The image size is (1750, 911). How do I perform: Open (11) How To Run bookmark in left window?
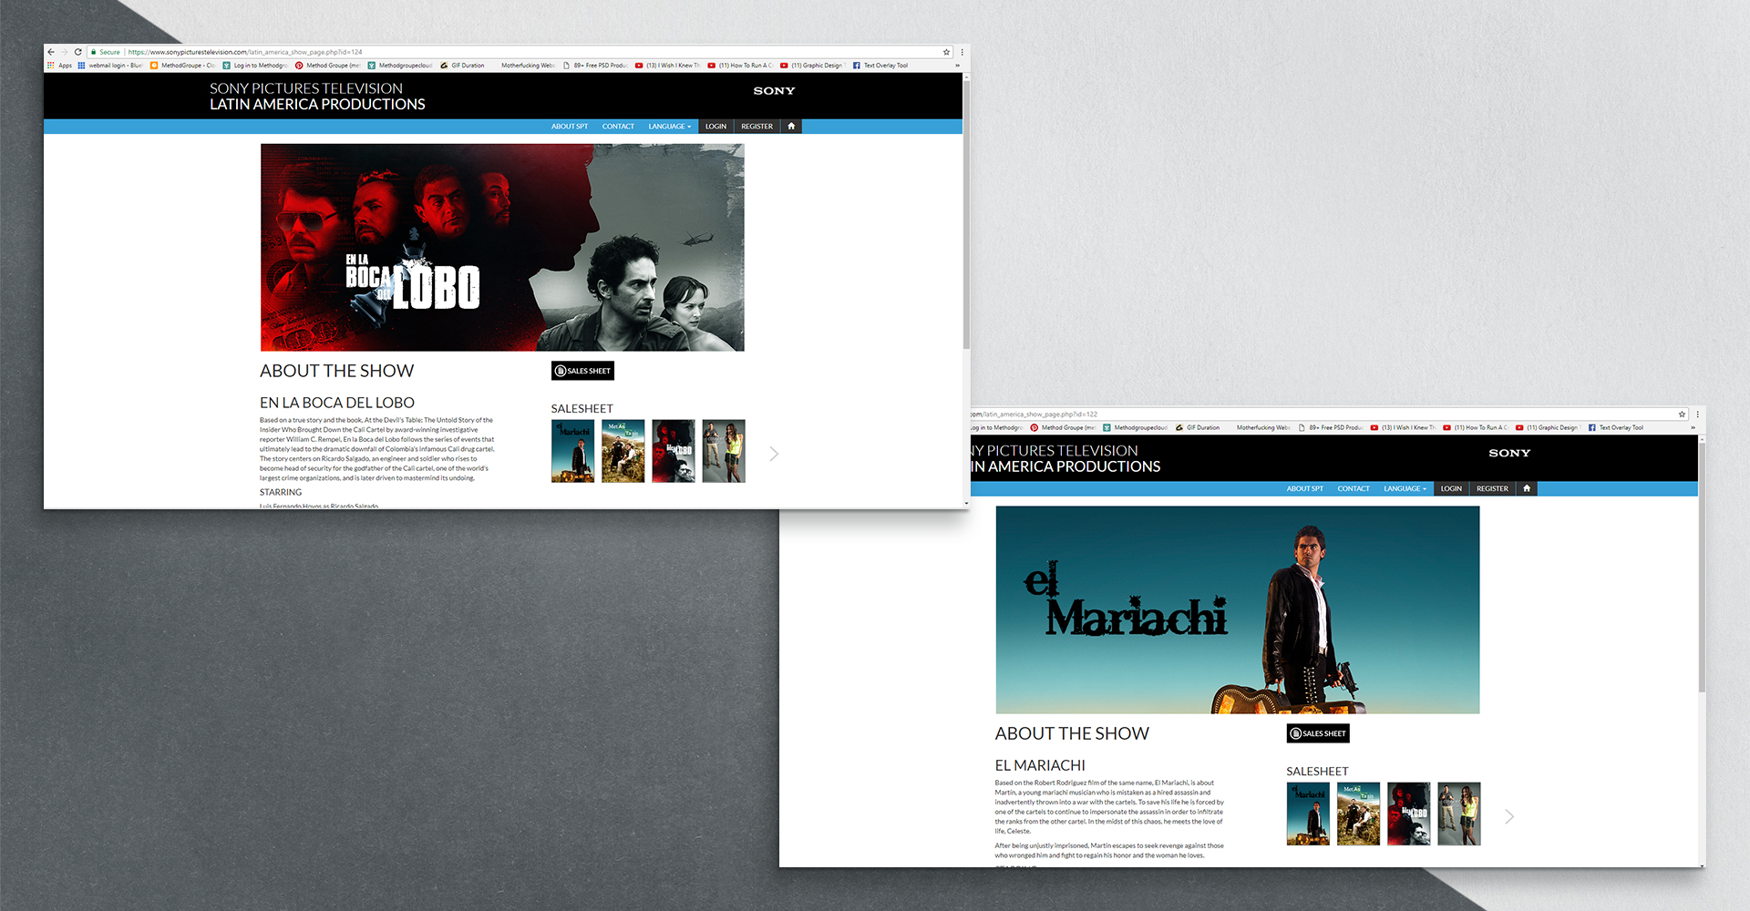click(x=740, y=66)
